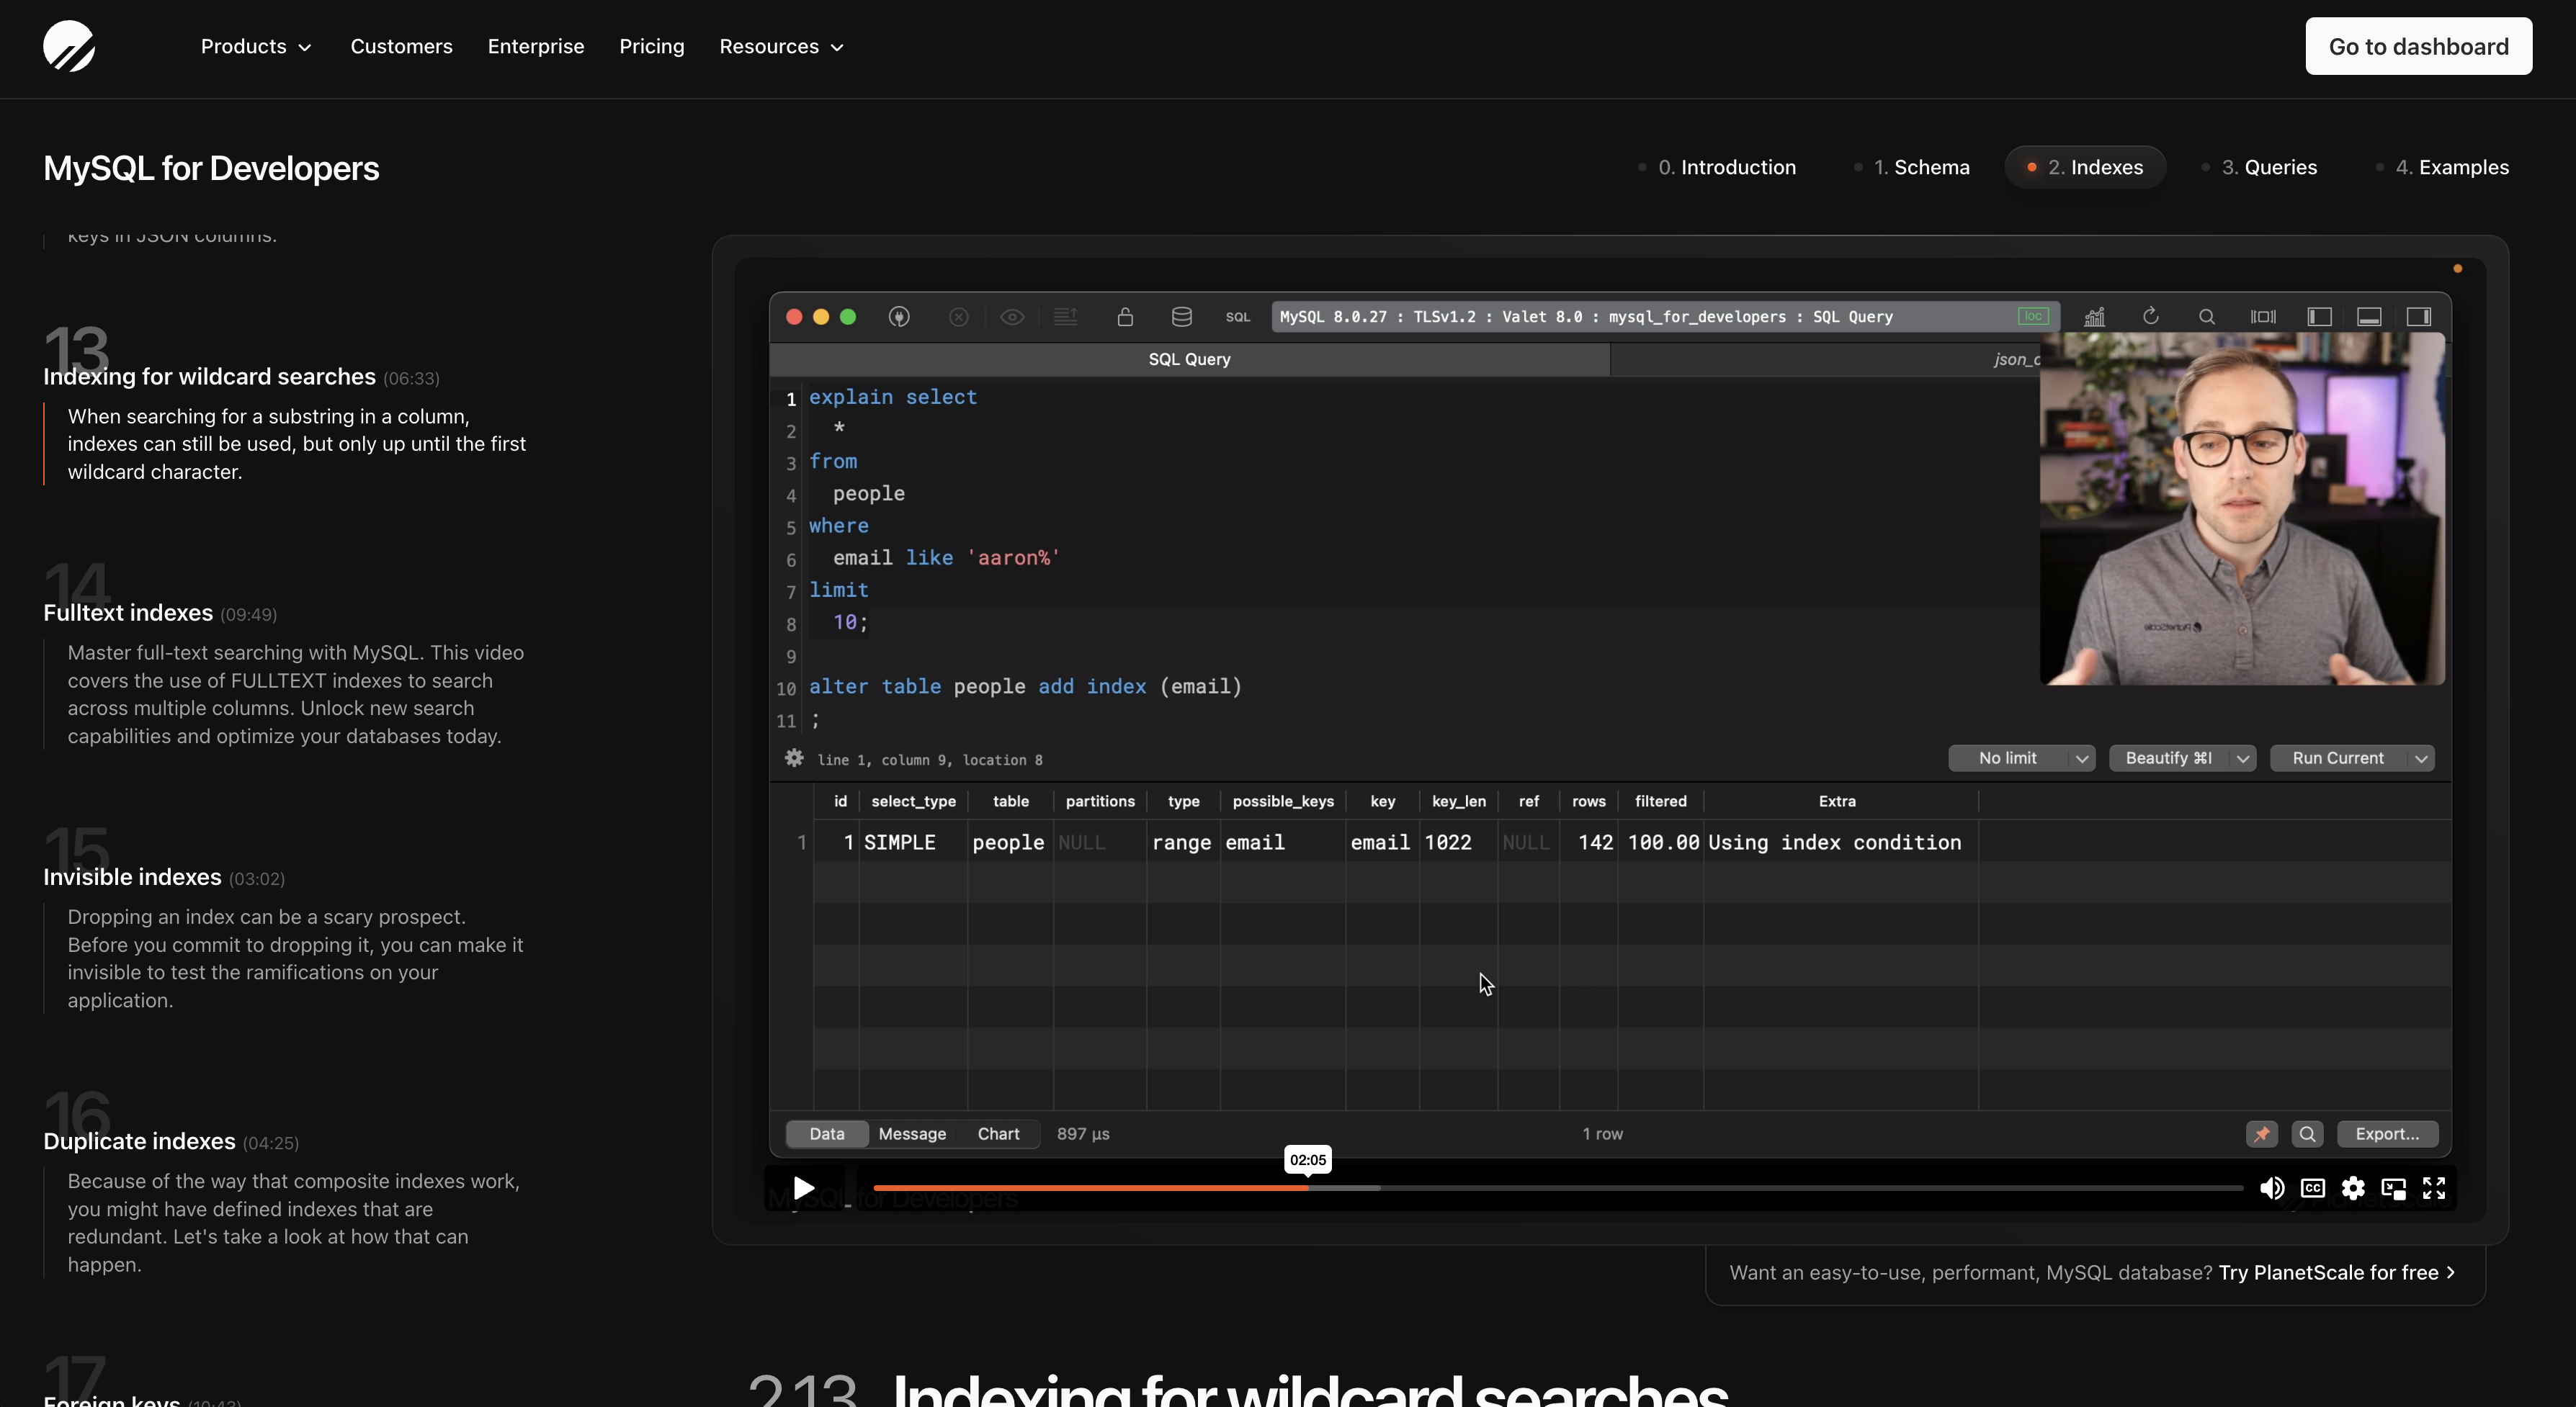Toggle closed captions

2313,1188
